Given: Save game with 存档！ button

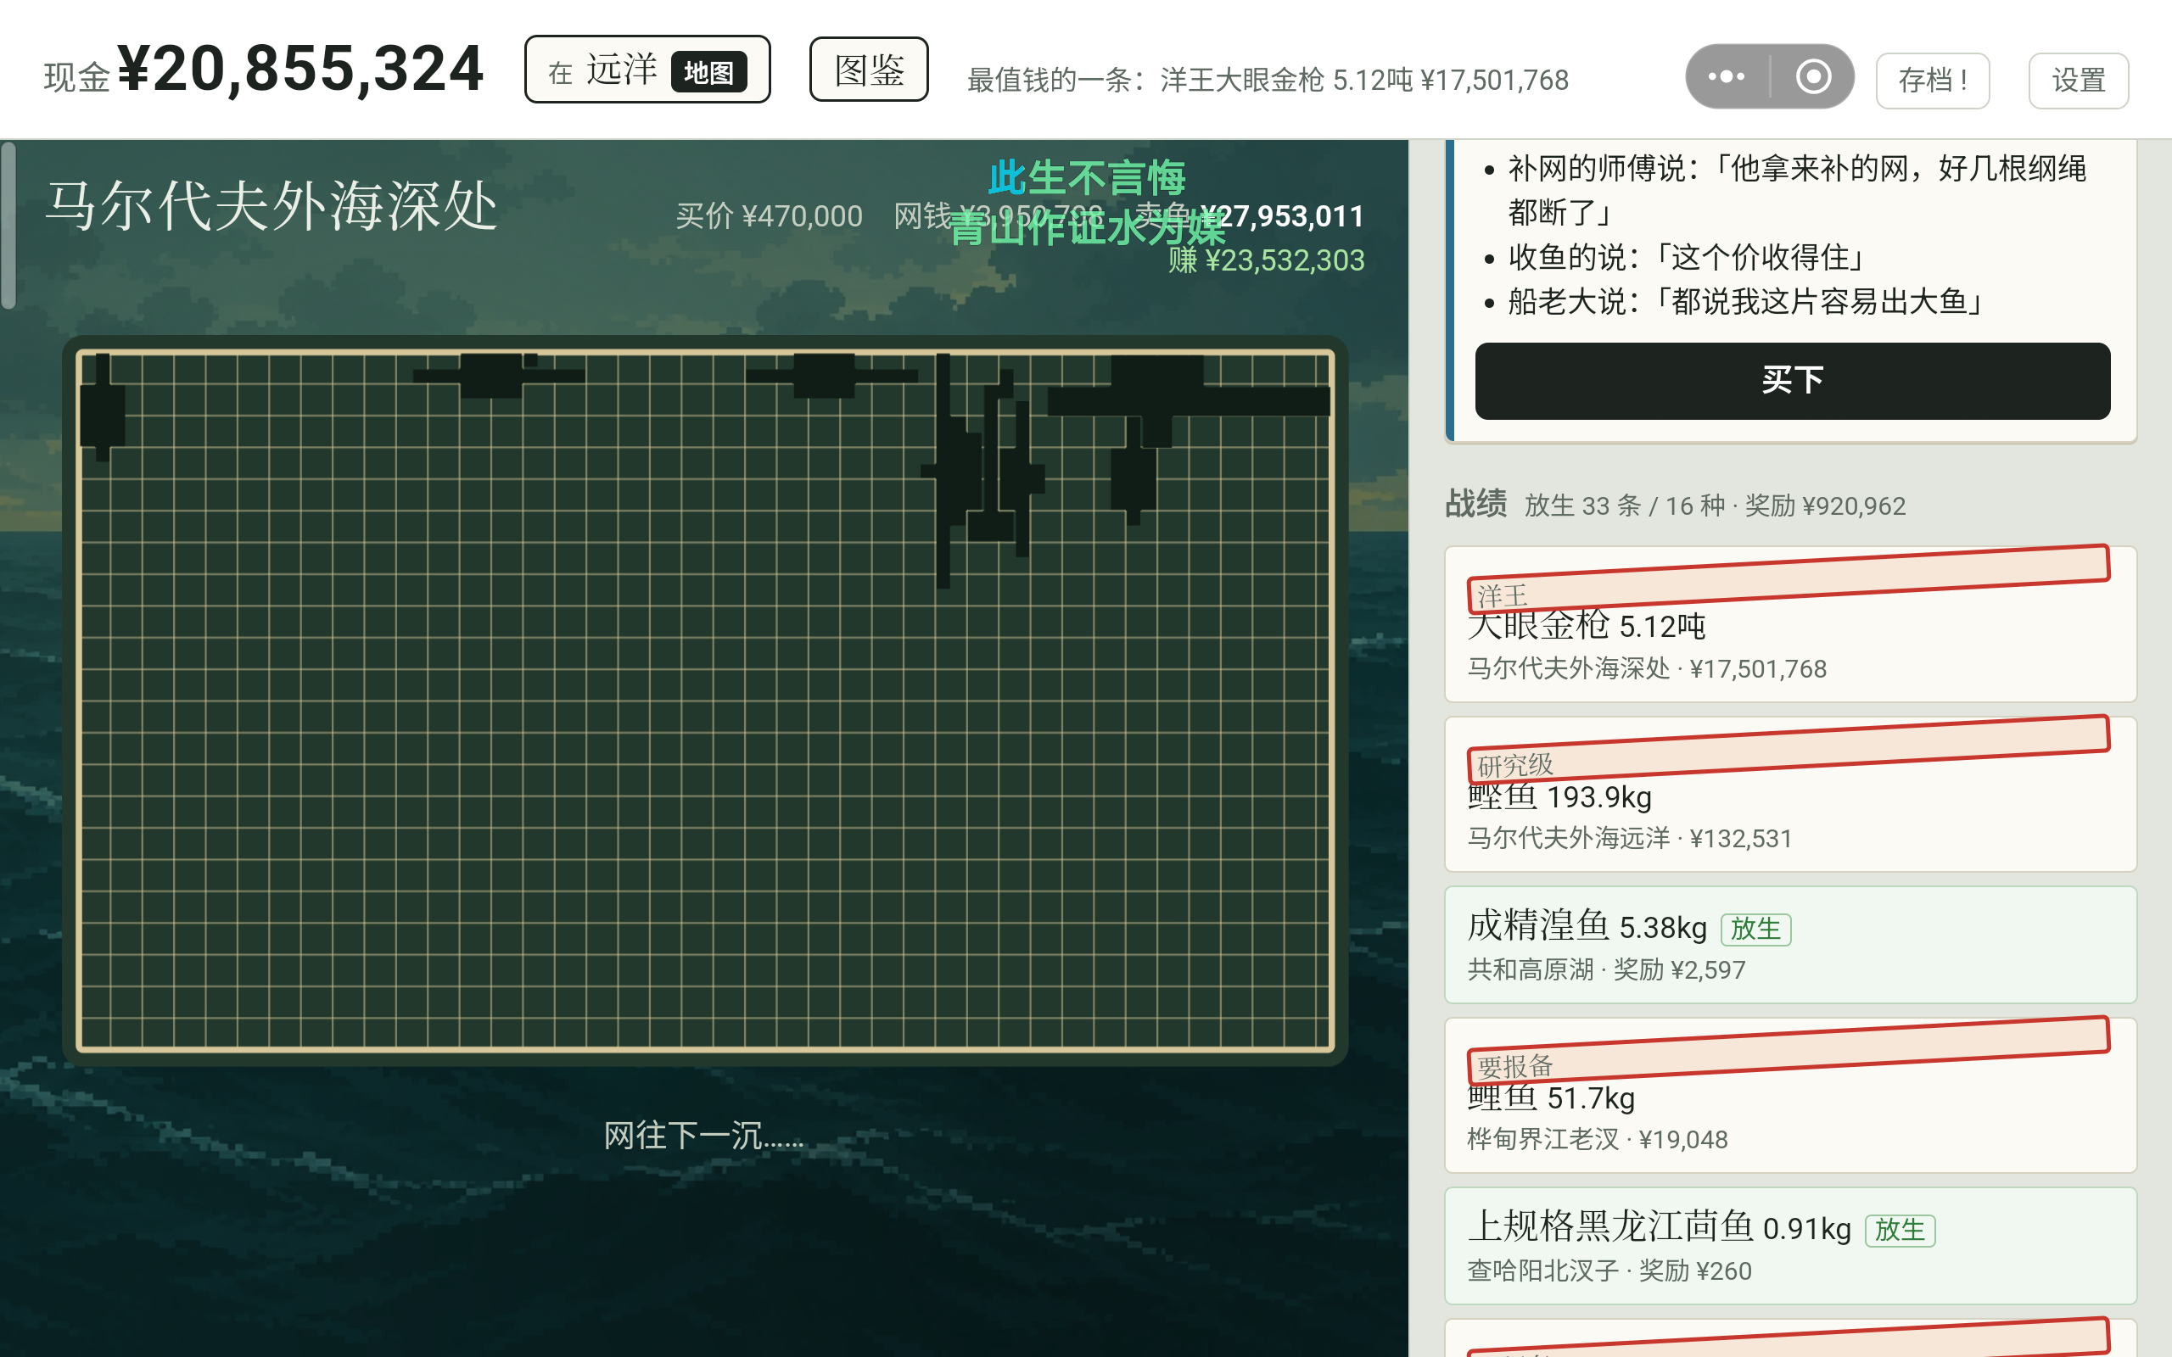Looking at the screenshot, I should [x=1933, y=81].
